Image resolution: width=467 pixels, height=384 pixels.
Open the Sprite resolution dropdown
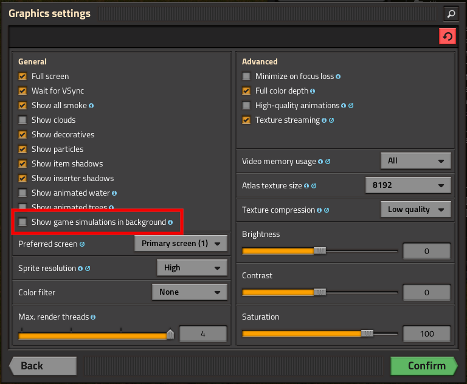pos(192,267)
